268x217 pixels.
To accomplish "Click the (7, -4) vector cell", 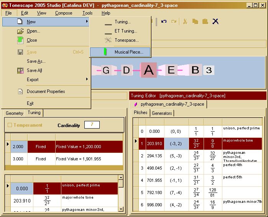I will point(177,193).
